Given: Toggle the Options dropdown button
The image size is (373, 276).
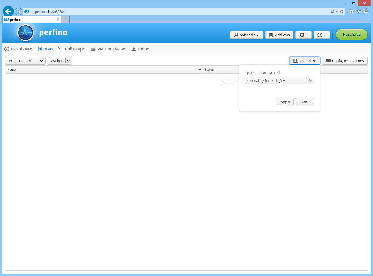Looking at the screenshot, I should point(305,61).
